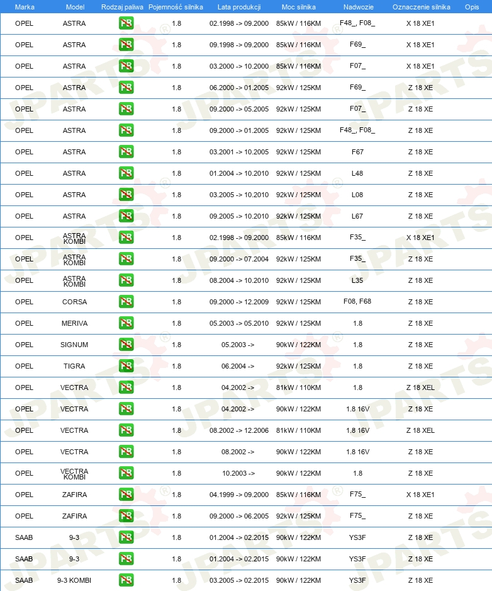Click the Oznaczenie silnika column header
The height and width of the screenshot is (591, 492).
coord(422,7)
